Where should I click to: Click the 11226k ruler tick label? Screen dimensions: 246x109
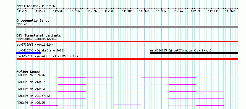[x=41, y=11]
